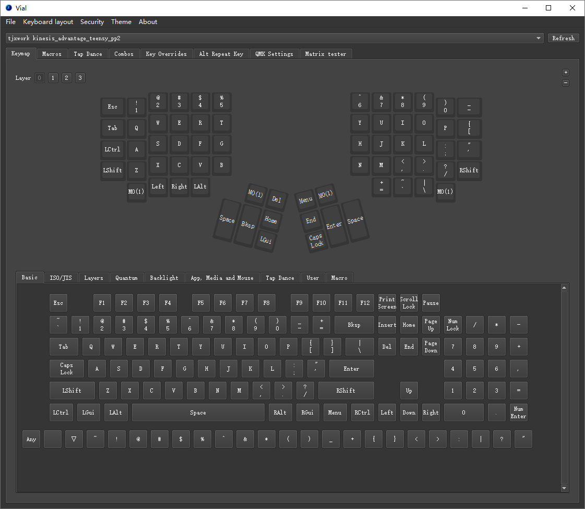Select the transparent triangle key in bottom row

click(x=74, y=439)
